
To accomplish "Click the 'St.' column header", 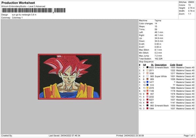I will [152, 65].
